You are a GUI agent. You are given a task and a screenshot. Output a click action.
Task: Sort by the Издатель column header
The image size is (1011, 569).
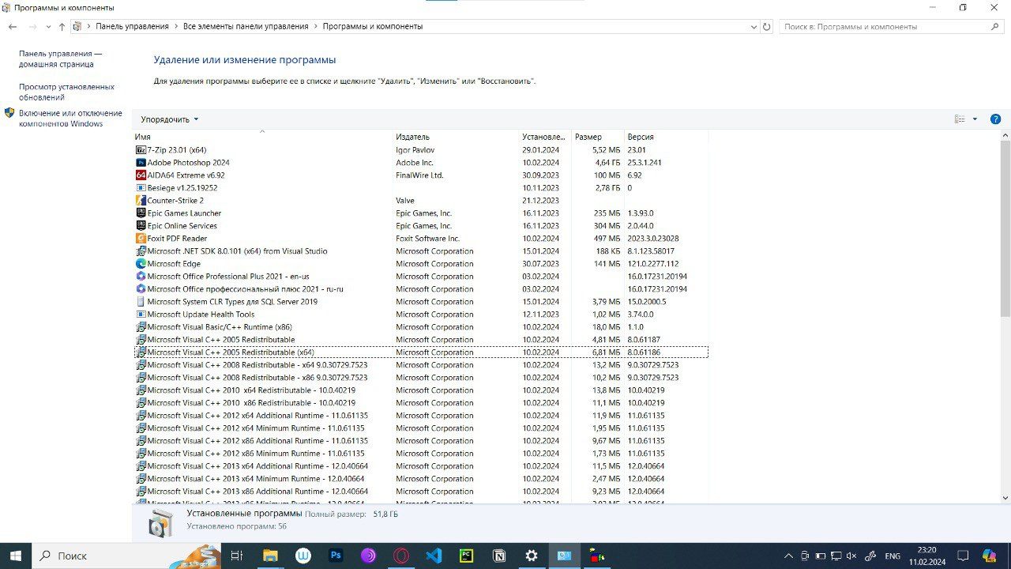pyautogui.click(x=457, y=137)
